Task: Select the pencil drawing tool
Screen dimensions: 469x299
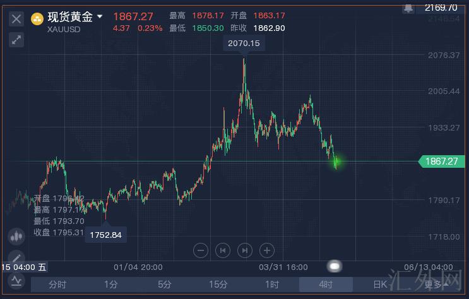Action: pos(16,257)
